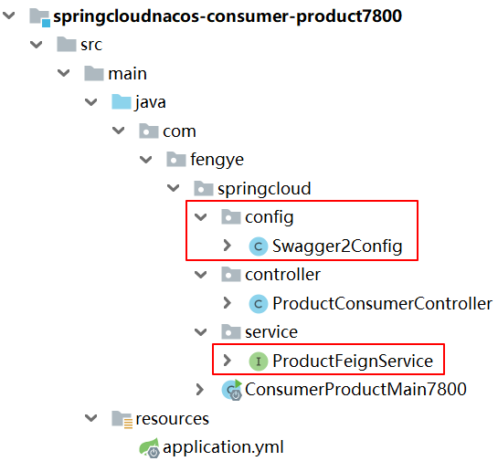This screenshot has width=498, height=461.
Task: Click the ProductFeignService interface icon
Action: point(259,361)
